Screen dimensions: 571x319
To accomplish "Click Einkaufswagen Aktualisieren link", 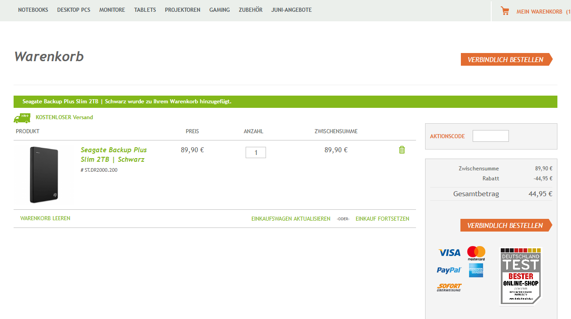I will (290, 219).
